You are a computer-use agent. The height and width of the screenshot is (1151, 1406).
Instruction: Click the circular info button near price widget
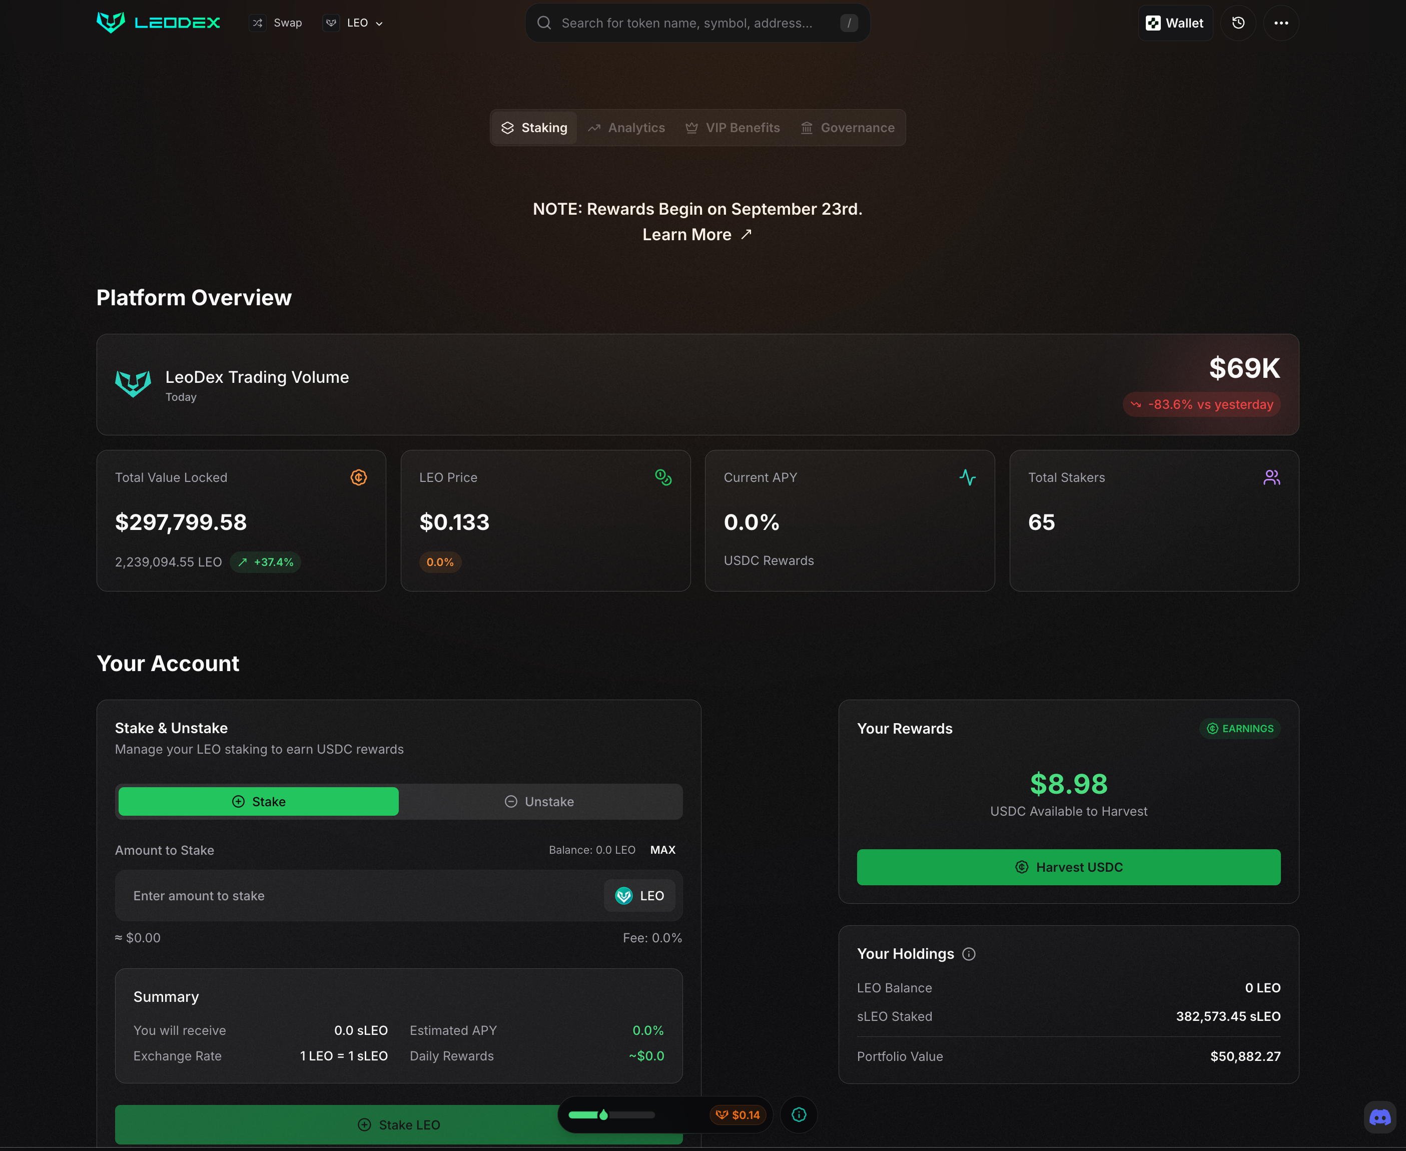tap(799, 1114)
